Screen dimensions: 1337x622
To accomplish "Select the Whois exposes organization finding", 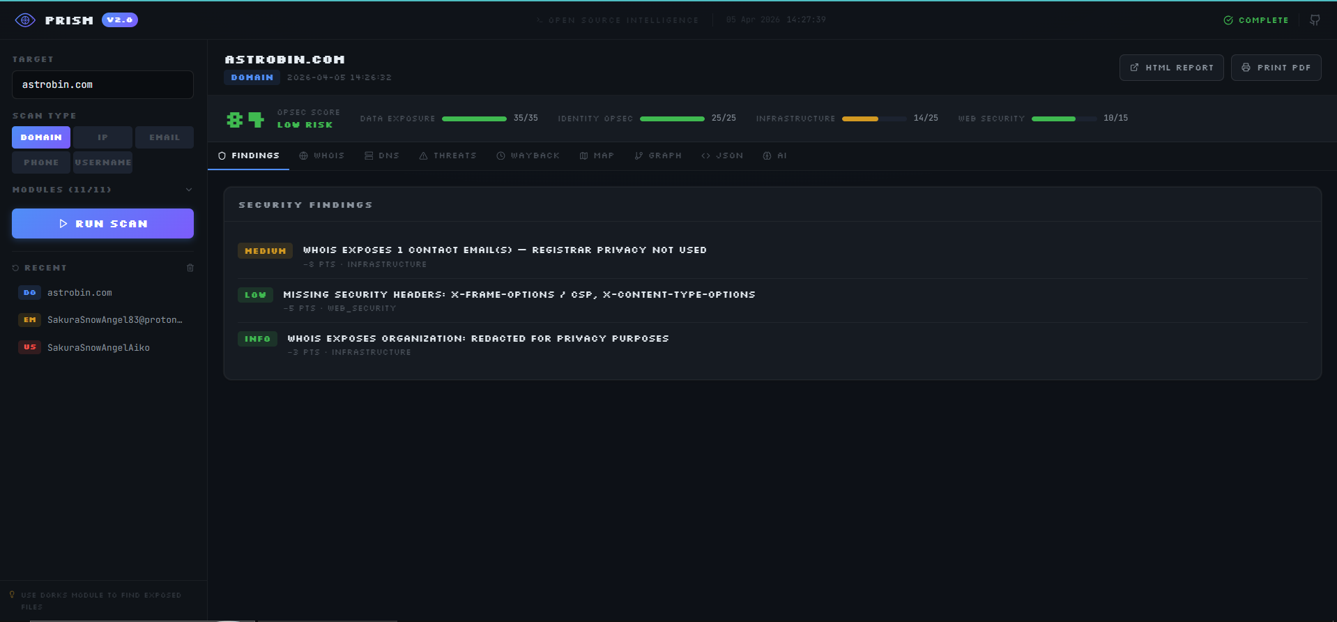I will (x=772, y=344).
